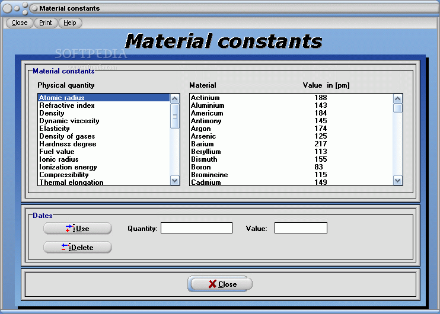This screenshot has height=314, width=440.
Task: Click the large round title bar button
Action: point(8,8)
